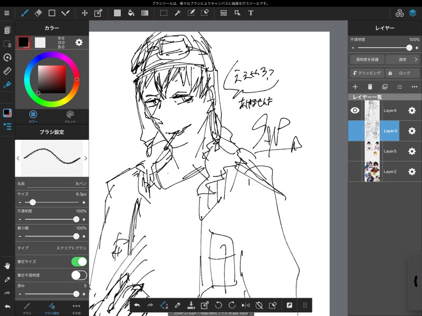Switch to パレット tab
The width and height of the screenshot is (422, 316).
(x=70, y=116)
